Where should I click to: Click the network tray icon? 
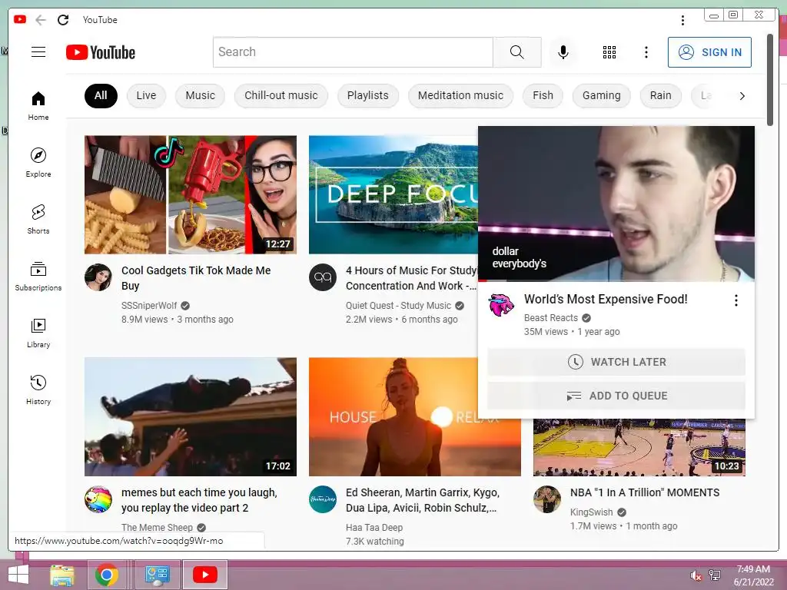715,575
